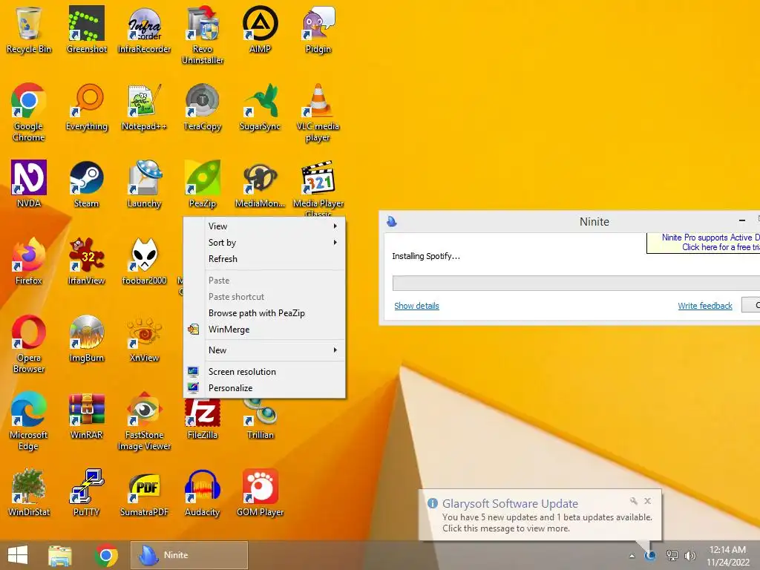The height and width of the screenshot is (570, 760).
Task: Select the Opera Browser shortcut
Action: point(29,343)
